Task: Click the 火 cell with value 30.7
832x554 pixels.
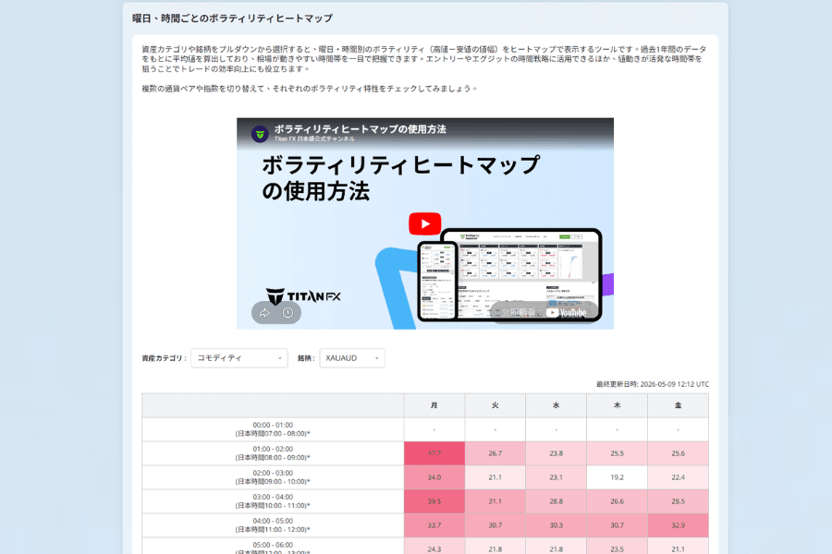Action: 496,525
